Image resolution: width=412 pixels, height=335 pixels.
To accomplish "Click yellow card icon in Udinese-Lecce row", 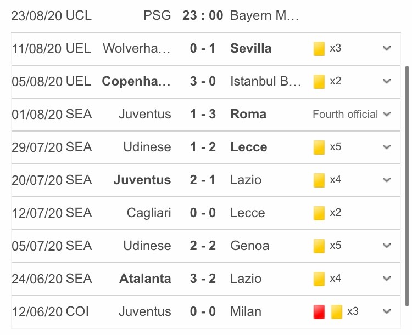I will (319, 147).
